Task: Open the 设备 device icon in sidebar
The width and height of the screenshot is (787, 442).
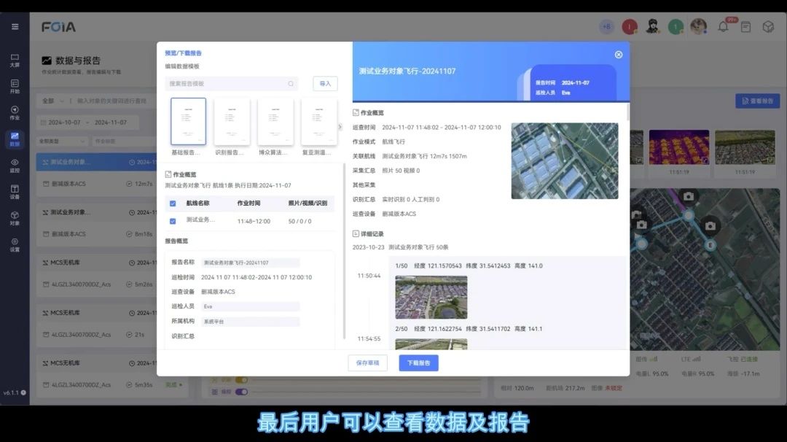Action: (15, 191)
